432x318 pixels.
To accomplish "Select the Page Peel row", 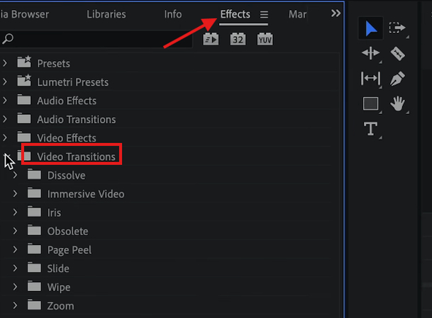I will pyautogui.click(x=170, y=250).
